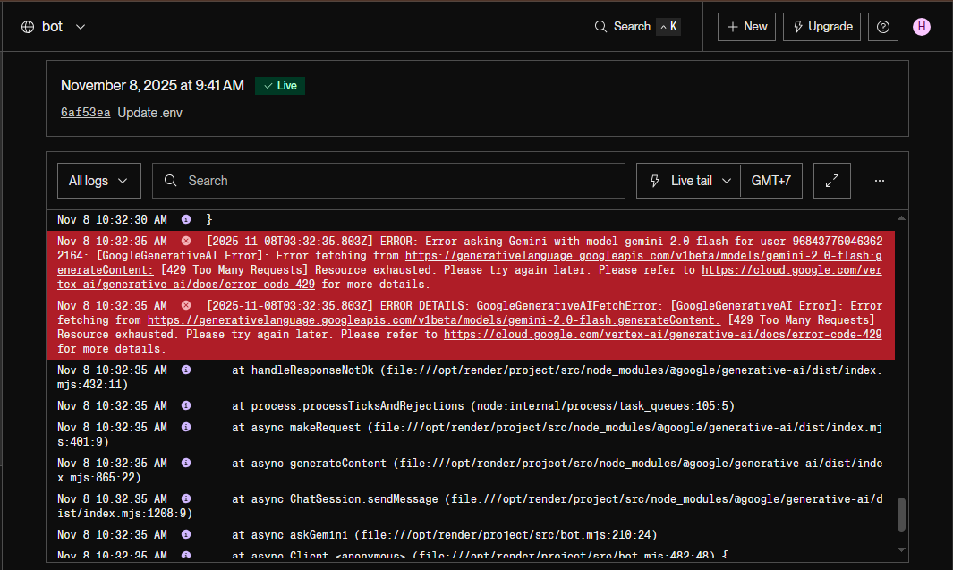Viewport: 953px width, 570px height.
Task: Open the log options ellipsis menu
Action: pyautogui.click(x=880, y=181)
